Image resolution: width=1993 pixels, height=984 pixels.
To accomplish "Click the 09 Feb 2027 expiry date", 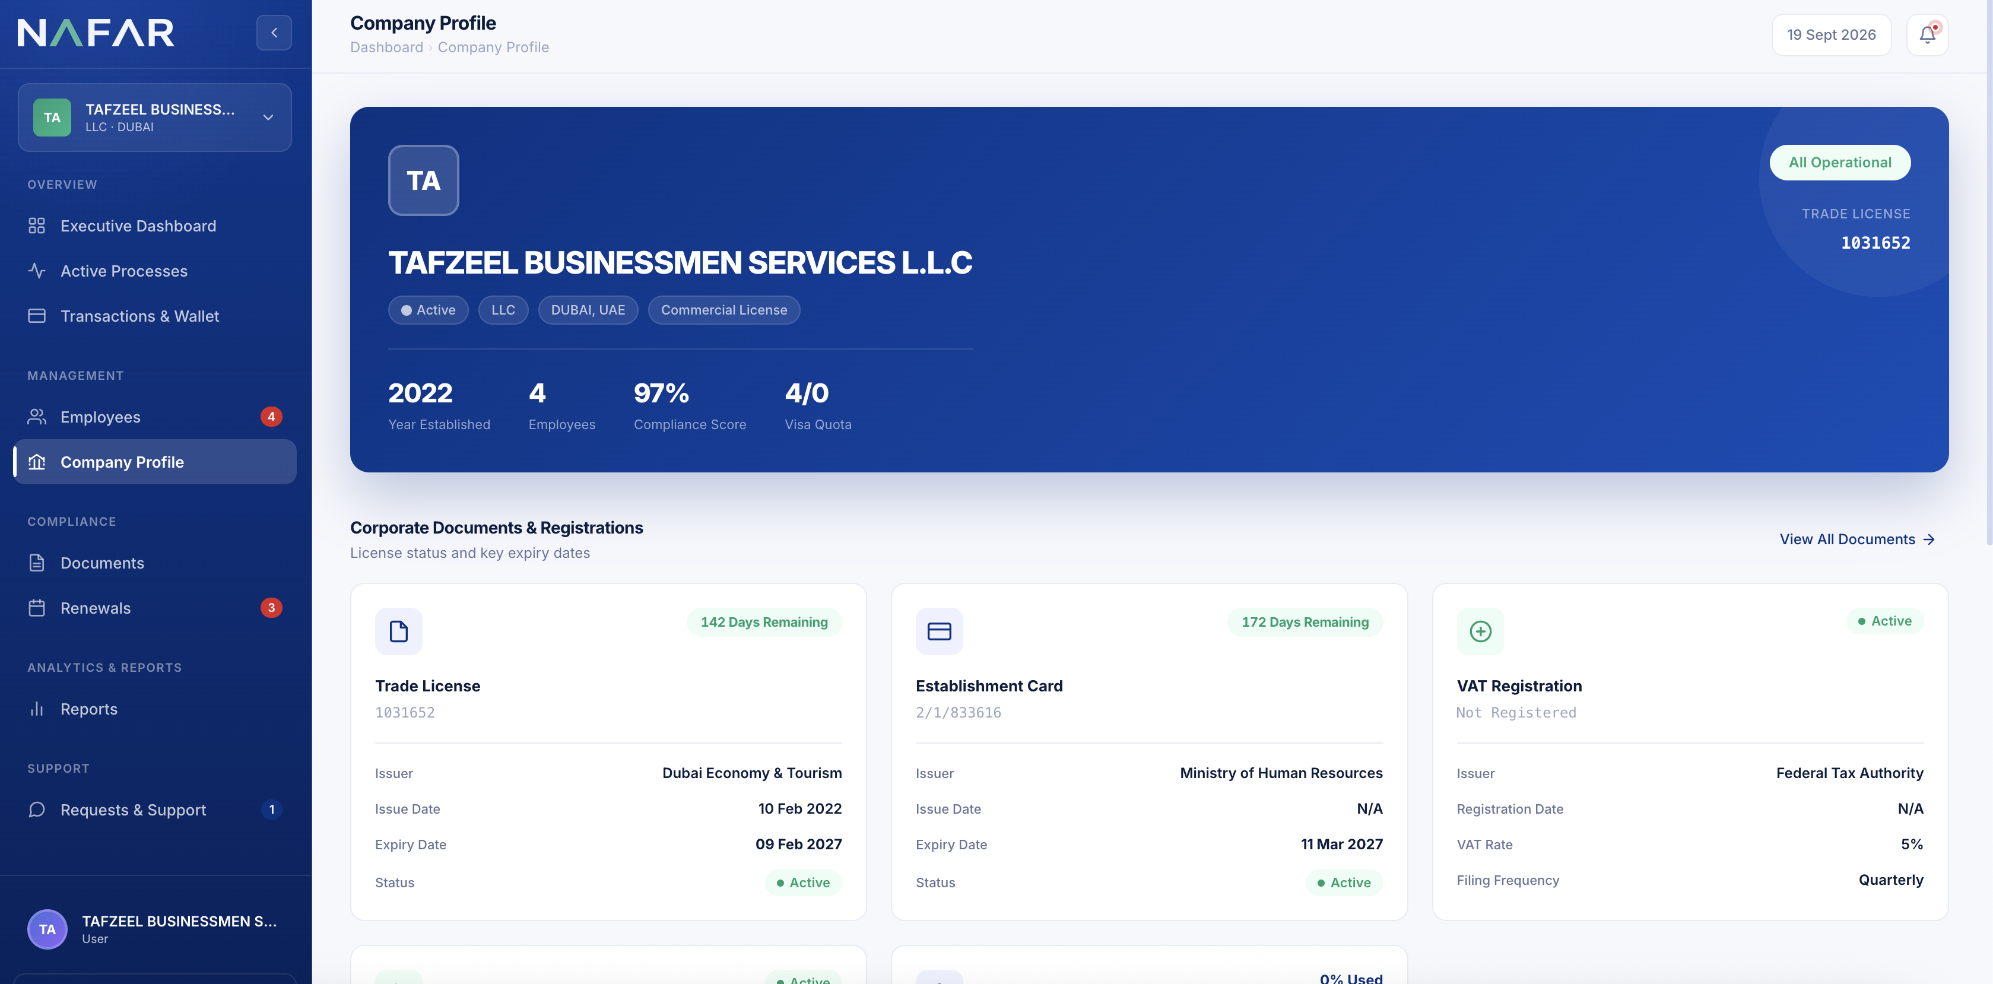I will tap(798, 844).
